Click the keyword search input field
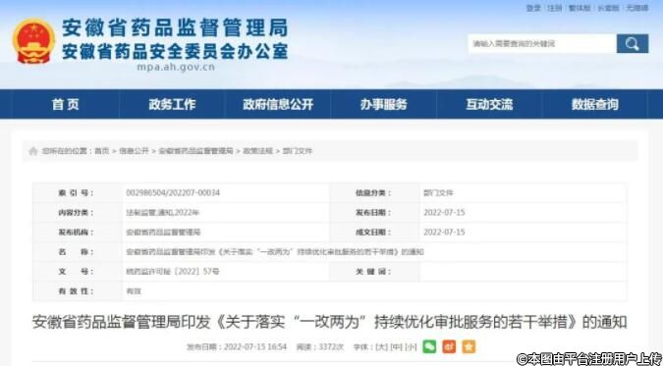 542,43
